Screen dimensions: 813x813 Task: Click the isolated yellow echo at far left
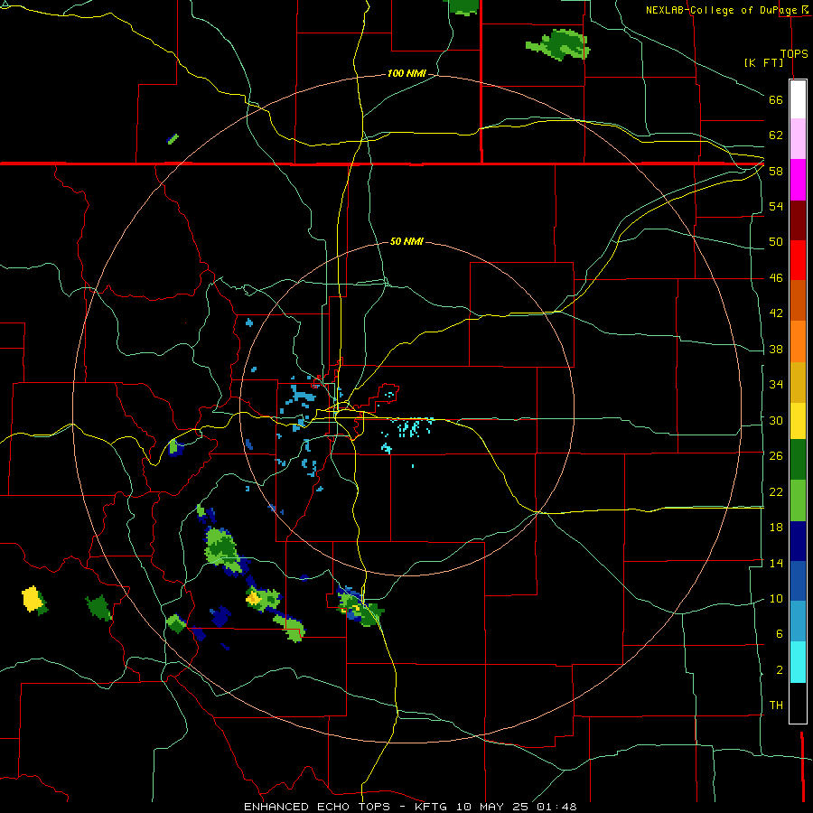point(33,599)
